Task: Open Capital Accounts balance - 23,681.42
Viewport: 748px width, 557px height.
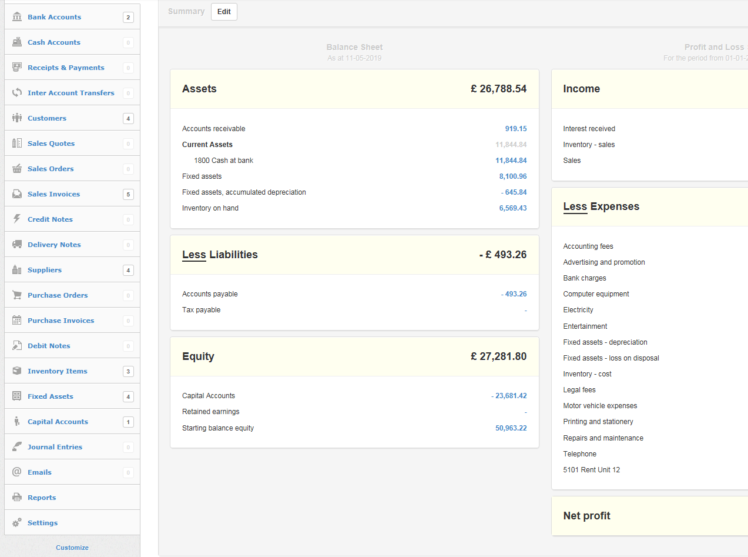Action: [509, 396]
